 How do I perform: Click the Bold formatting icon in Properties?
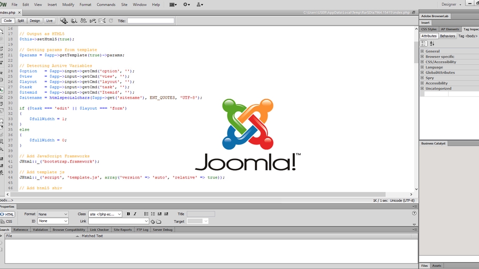(x=128, y=214)
